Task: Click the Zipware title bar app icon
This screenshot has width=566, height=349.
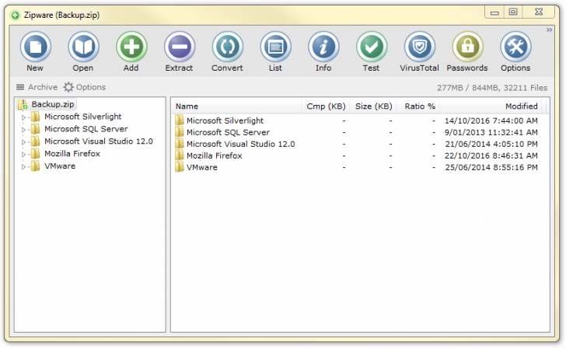Action: point(16,16)
